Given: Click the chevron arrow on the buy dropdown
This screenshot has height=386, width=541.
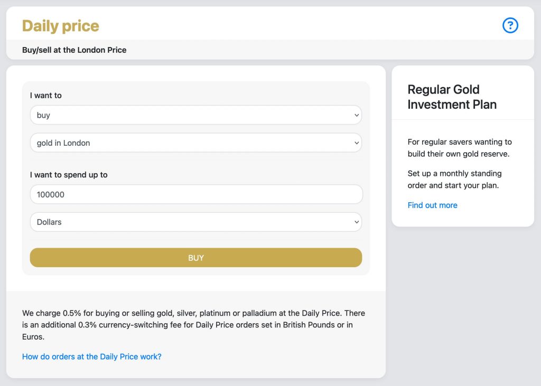Looking at the screenshot, I should pyautogui.click(x=357, y=115).
